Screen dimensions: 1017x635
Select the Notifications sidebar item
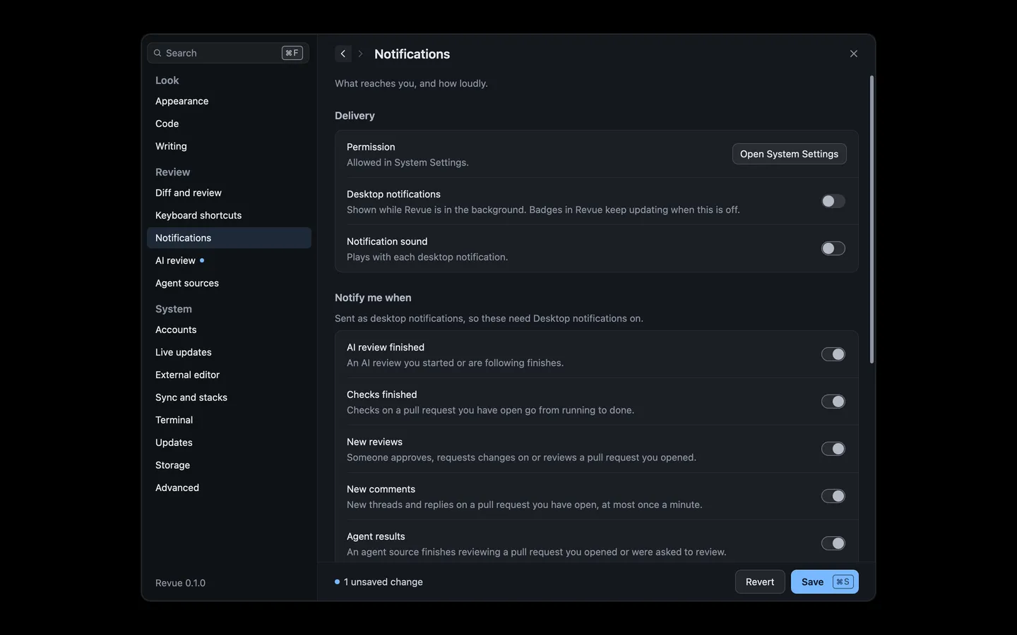(229, 238)
